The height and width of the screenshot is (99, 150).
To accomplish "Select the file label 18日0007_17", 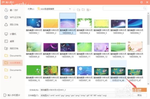I will [x=68, y=79].
